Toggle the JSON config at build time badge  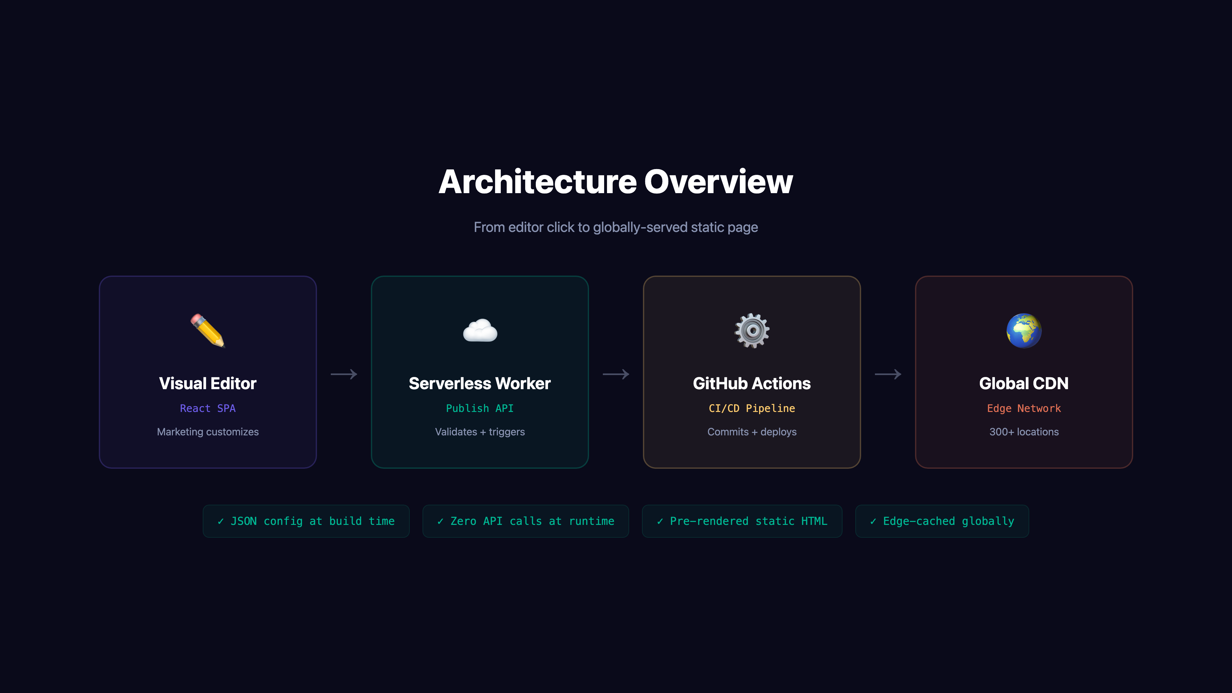306,521
